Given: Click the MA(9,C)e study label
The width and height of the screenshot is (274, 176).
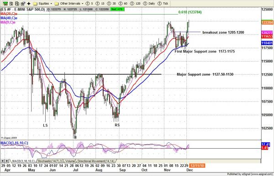Looking at the screenshot, I should point(8,22).
